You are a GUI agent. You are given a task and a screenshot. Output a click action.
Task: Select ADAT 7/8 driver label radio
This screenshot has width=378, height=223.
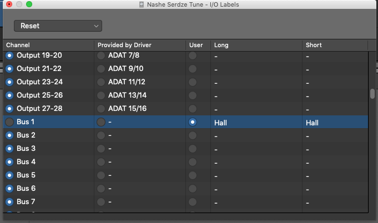pyautogui.click(x=101, y=55)
